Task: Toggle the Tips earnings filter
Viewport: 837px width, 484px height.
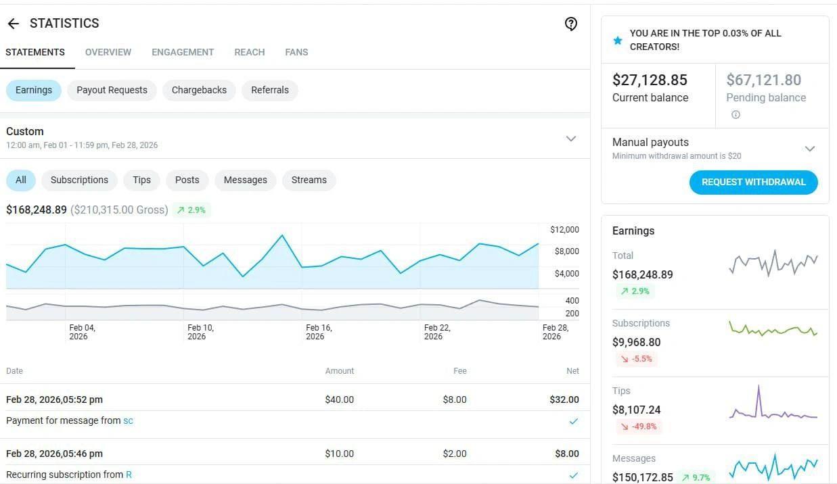Action: coord(141,180)
